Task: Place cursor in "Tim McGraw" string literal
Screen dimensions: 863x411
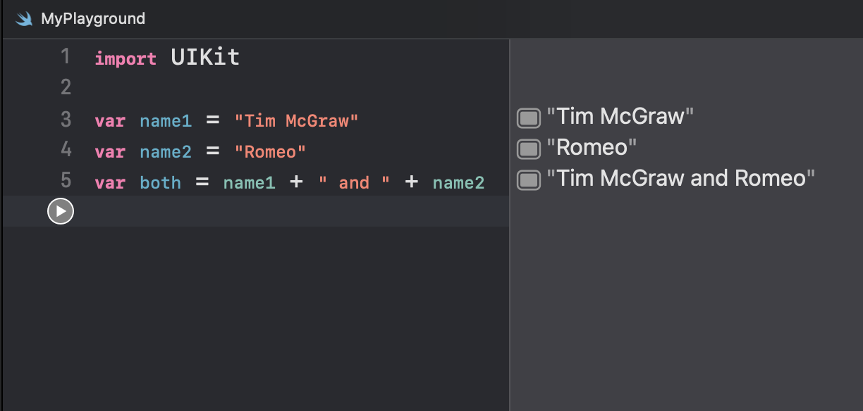Action: pos(297,121)
